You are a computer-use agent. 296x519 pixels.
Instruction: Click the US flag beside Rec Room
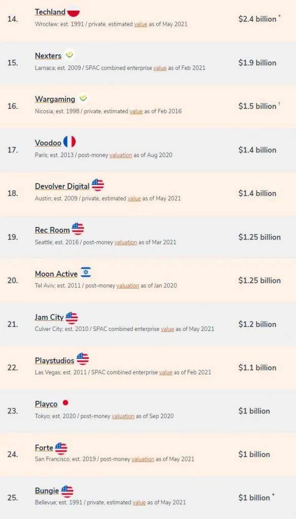78,229
